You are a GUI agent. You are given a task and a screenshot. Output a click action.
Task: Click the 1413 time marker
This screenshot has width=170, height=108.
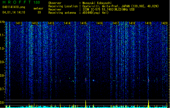[51, 23]
